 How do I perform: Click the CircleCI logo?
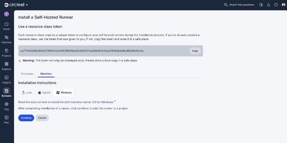tap(14, 5)
